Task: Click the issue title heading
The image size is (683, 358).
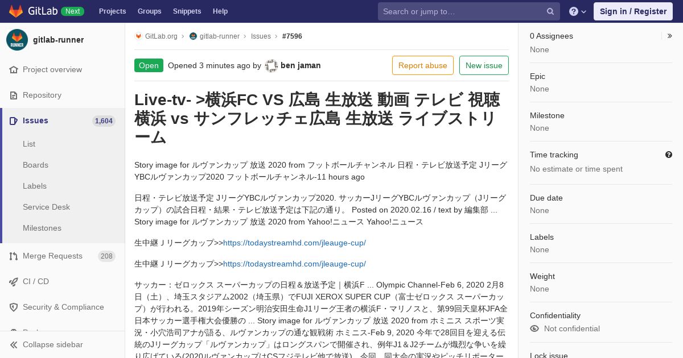Action: coord(322,118)
